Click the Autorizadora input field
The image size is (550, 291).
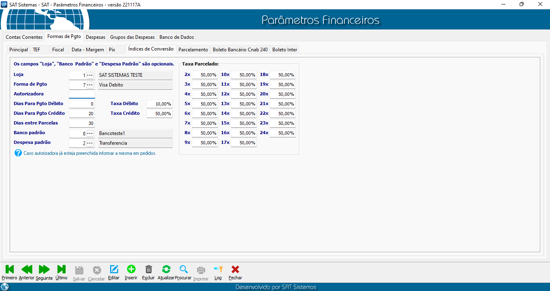[x=82, y=94]
